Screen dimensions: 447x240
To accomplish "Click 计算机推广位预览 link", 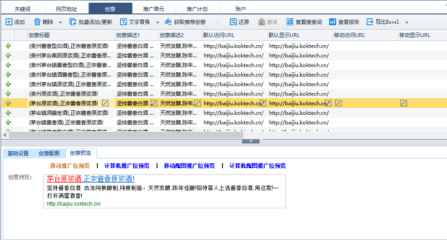I will [127, 166].
